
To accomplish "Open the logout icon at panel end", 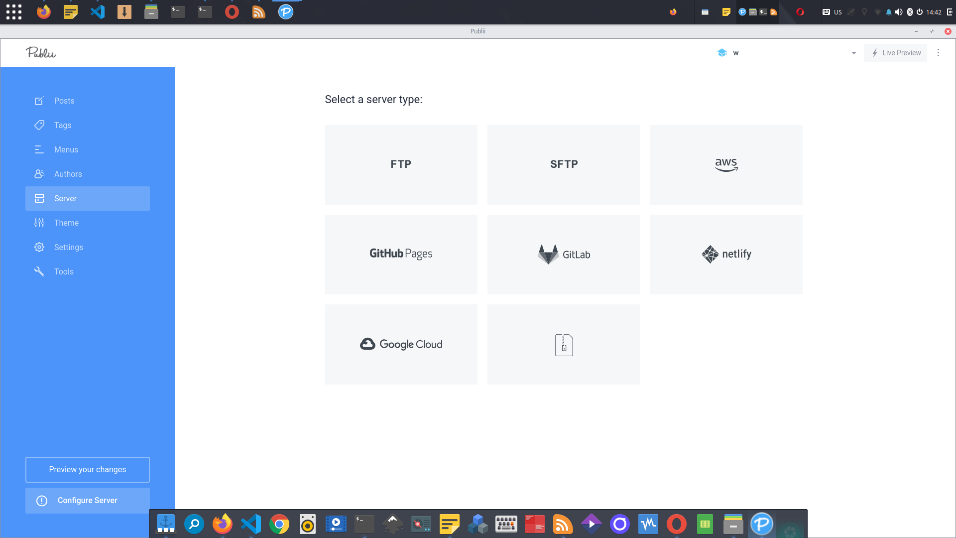I will [x=950, y=12].
